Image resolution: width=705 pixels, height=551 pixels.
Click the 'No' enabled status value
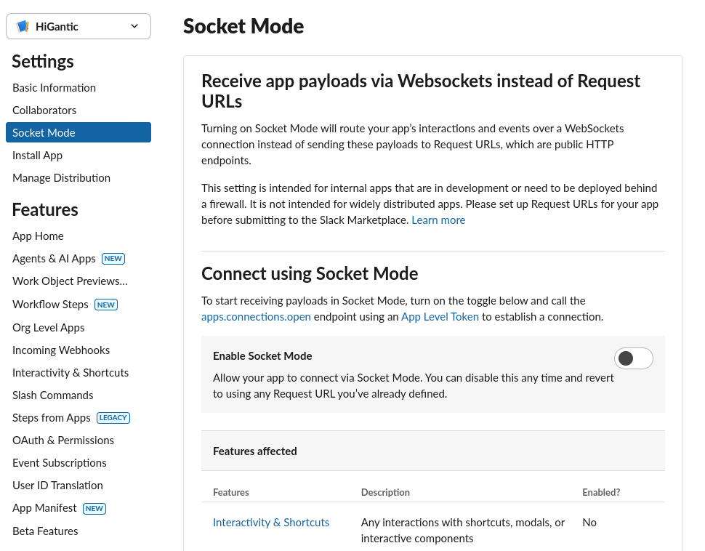click(589, 522)
